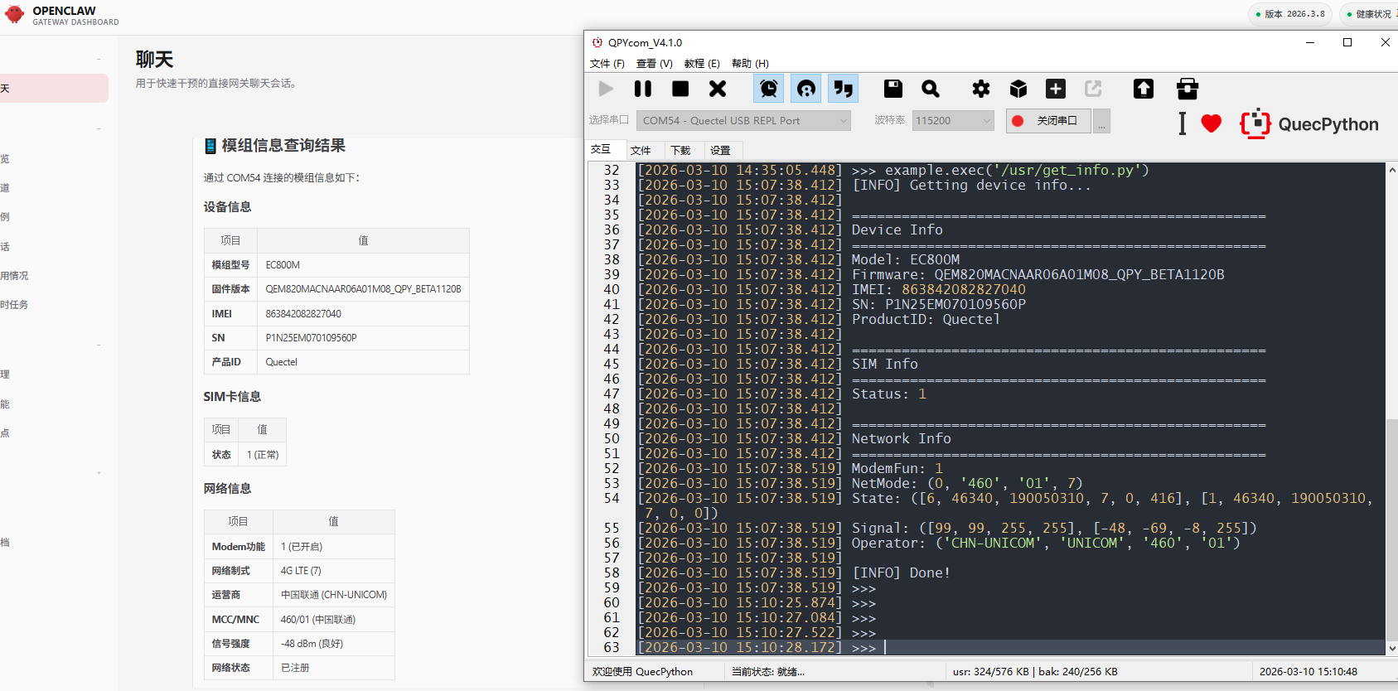
Task: Open the 文件 (F) menu
Action: 607,64
